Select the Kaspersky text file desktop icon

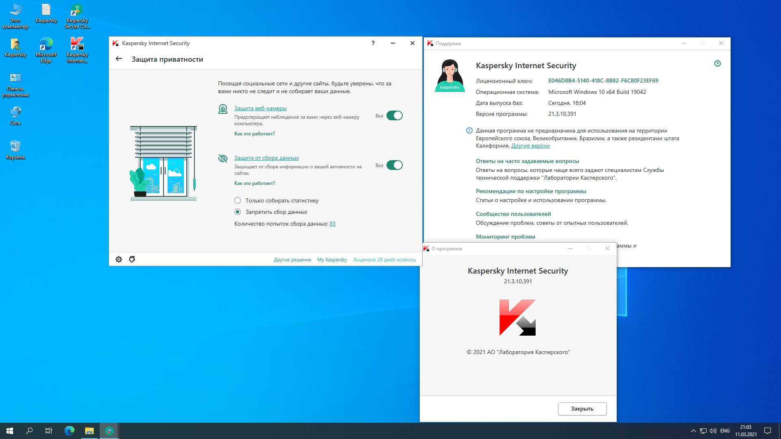click(46, 13)
